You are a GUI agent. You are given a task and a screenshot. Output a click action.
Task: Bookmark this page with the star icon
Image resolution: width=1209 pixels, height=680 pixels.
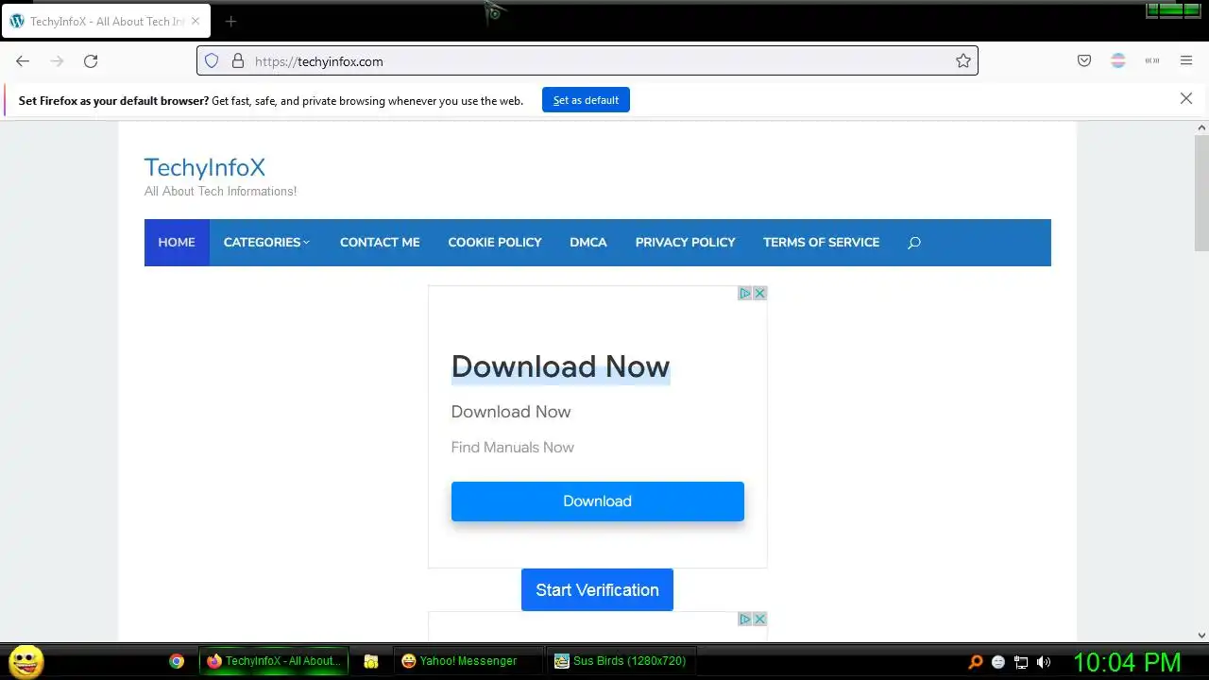tap(962, 61)
